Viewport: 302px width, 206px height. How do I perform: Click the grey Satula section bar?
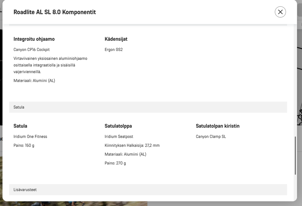tap(148, 107)
